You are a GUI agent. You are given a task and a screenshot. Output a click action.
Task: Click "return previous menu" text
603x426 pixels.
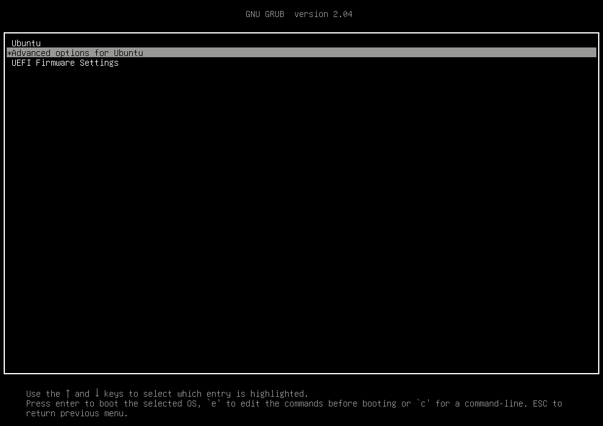[x=77, y=413]
